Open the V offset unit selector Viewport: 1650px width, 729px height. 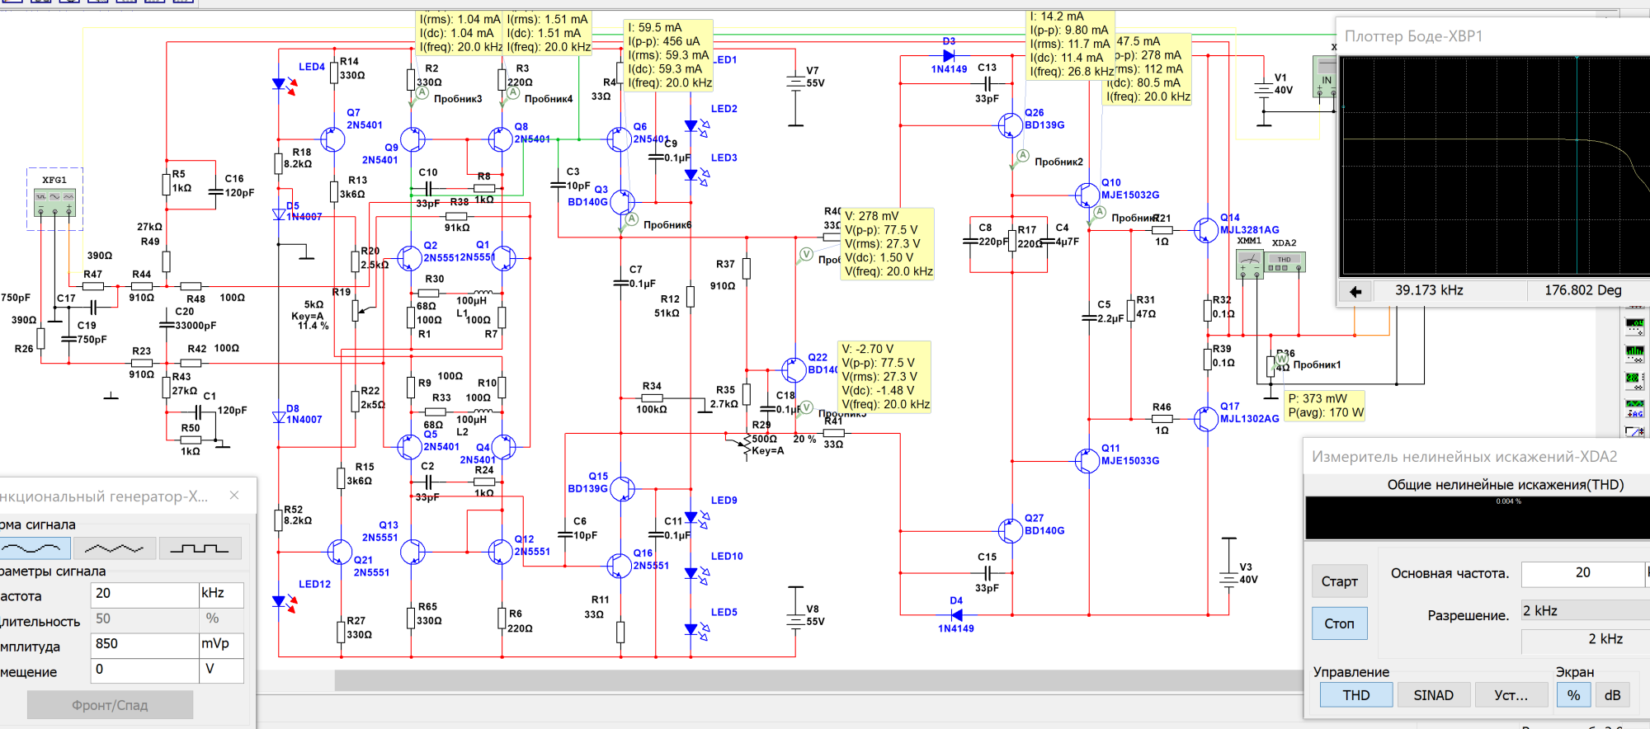(221, 670)
